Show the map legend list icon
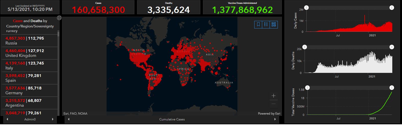This screenshot has height=125, width=402. (x=266, y=24)
